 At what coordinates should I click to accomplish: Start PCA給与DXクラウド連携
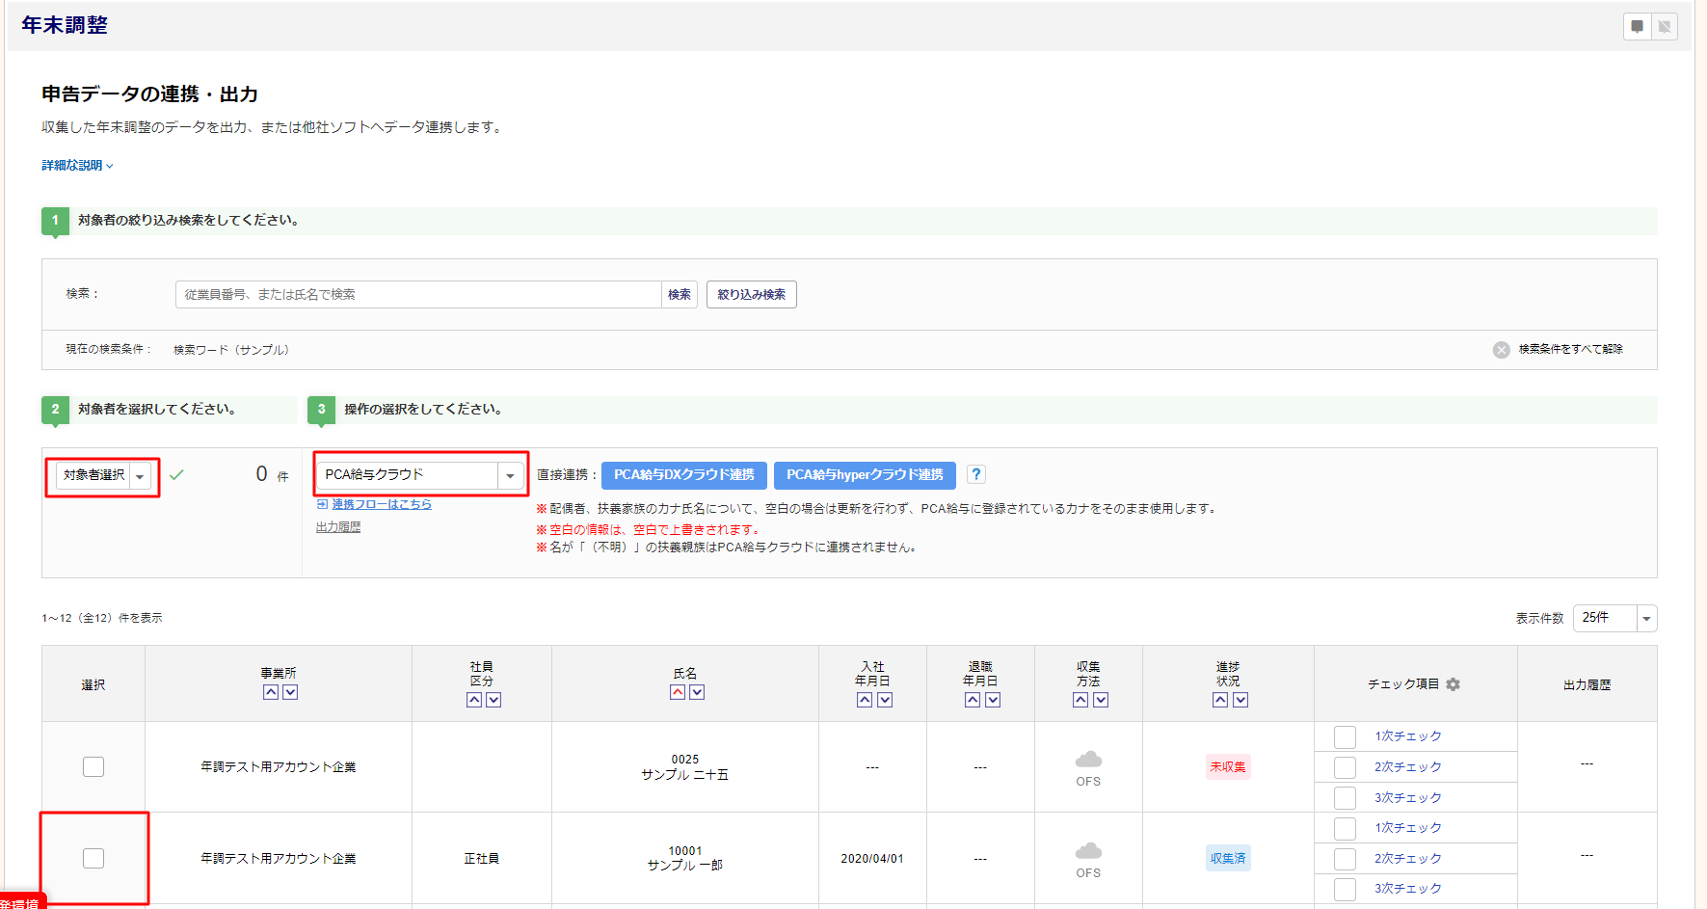point(684,475)
